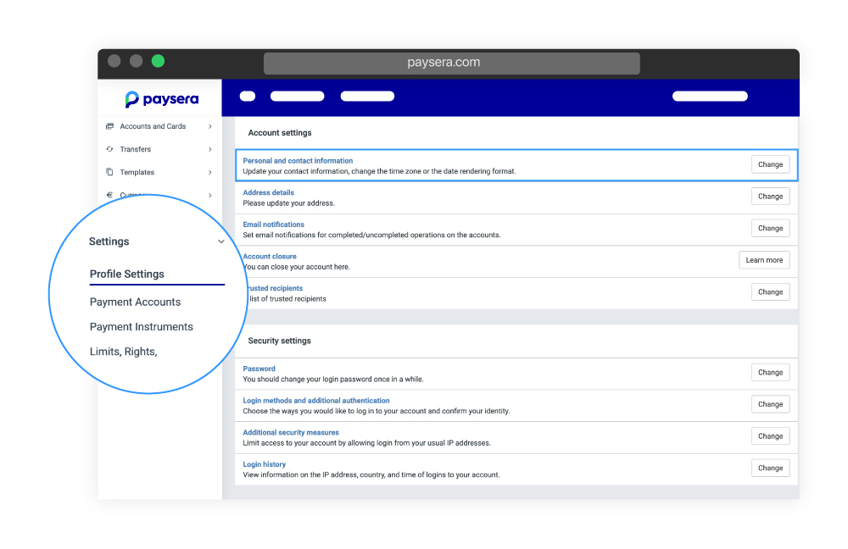Screen dimensions: 848x549
Task: Collapse the Settings section chevron
Action: [221, 241]
